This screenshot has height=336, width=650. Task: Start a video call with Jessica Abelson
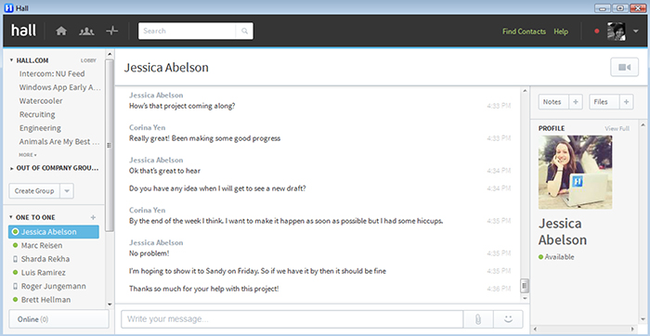(624, 67)
